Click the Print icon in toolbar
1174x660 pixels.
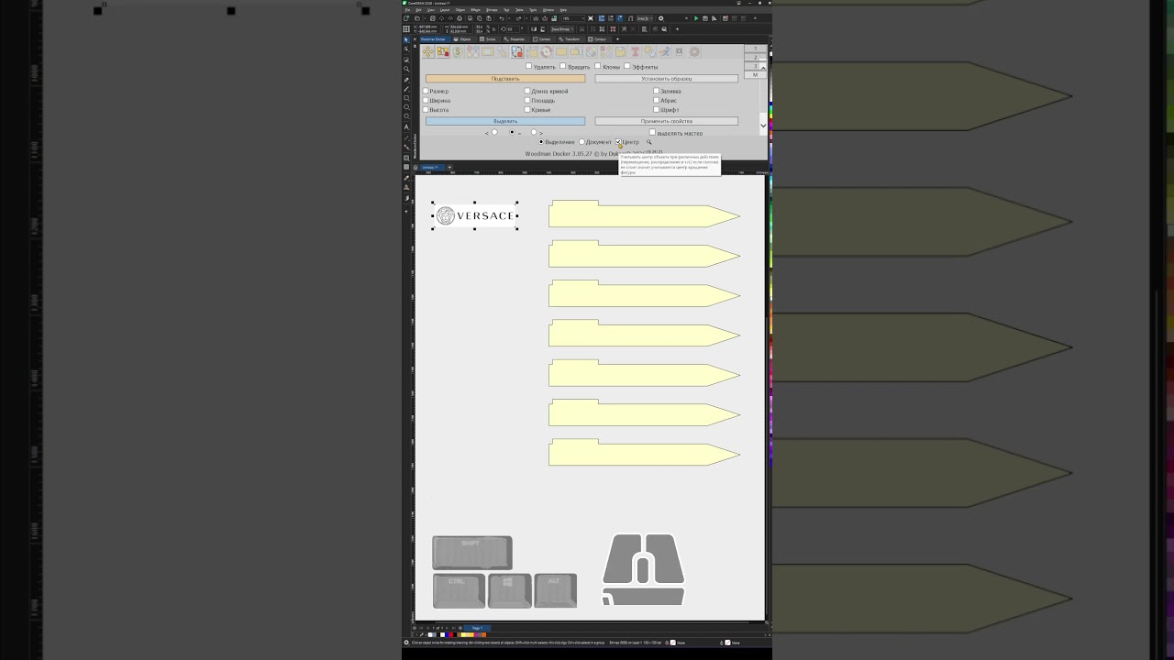tap(460, 18)
